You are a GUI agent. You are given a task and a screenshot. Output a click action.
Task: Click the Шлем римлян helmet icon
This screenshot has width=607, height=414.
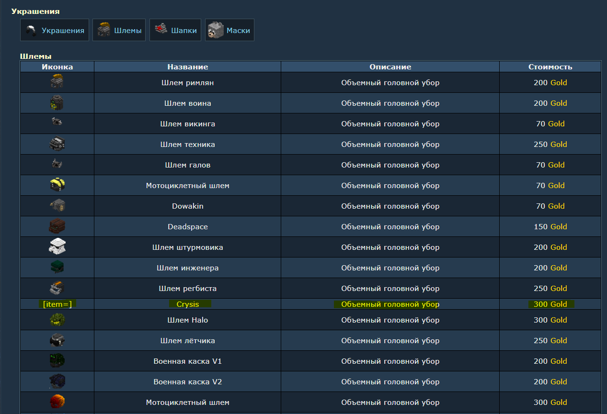coord(57,82)
